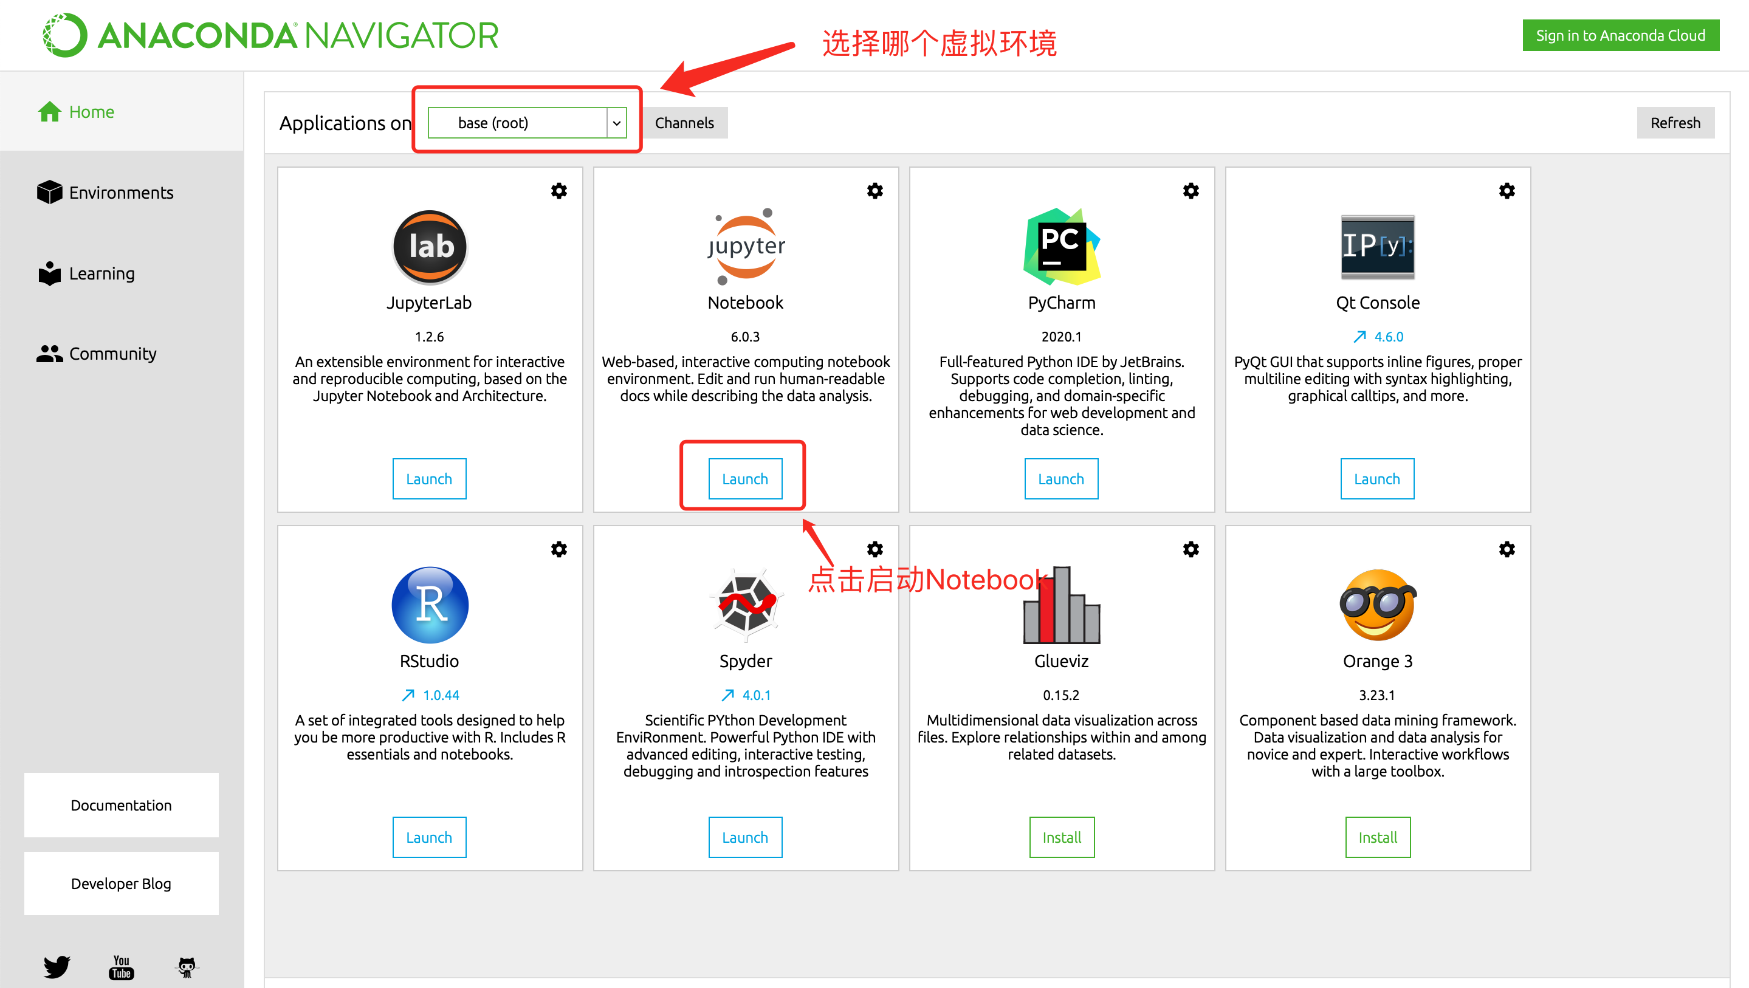This screenshot has width=1749, height=988.
Task: Open the Glueviz card gear options
Action: 1191,549
